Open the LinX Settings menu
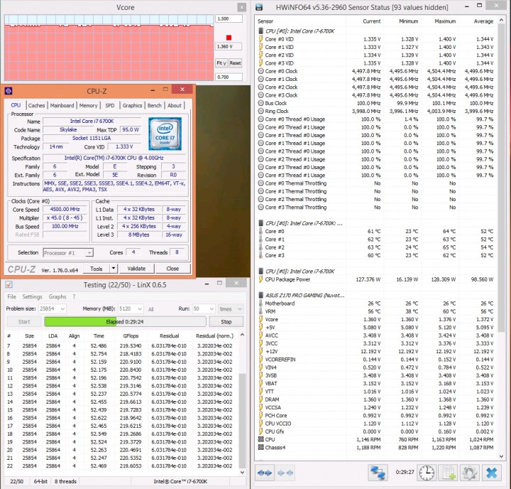The width and height of the screenshot is (511, 489). coord(32,296)
